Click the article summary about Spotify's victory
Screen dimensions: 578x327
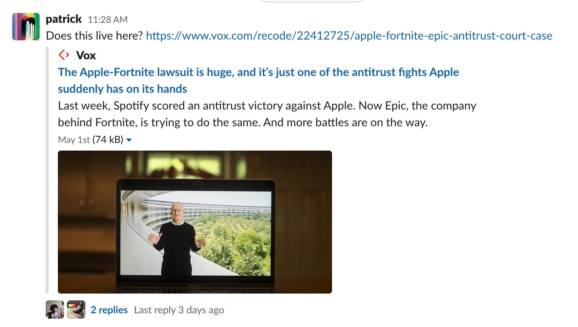click(267, 114)
